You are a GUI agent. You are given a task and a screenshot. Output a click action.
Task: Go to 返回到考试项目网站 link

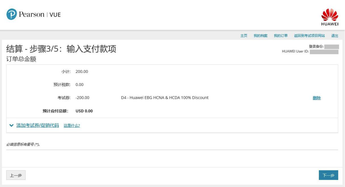(x=309, y=36)
